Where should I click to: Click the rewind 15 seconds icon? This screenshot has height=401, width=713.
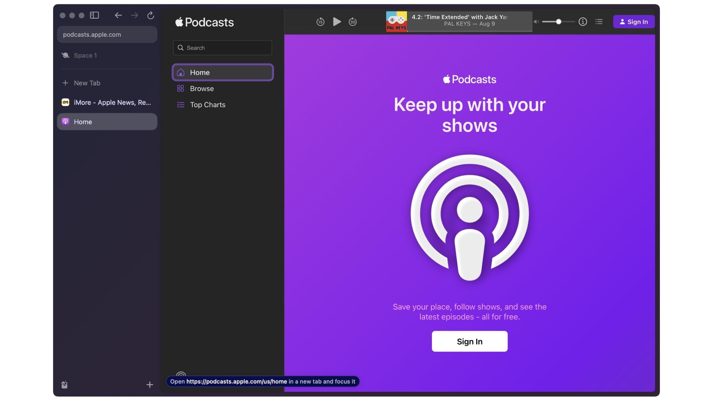[320, 22]
